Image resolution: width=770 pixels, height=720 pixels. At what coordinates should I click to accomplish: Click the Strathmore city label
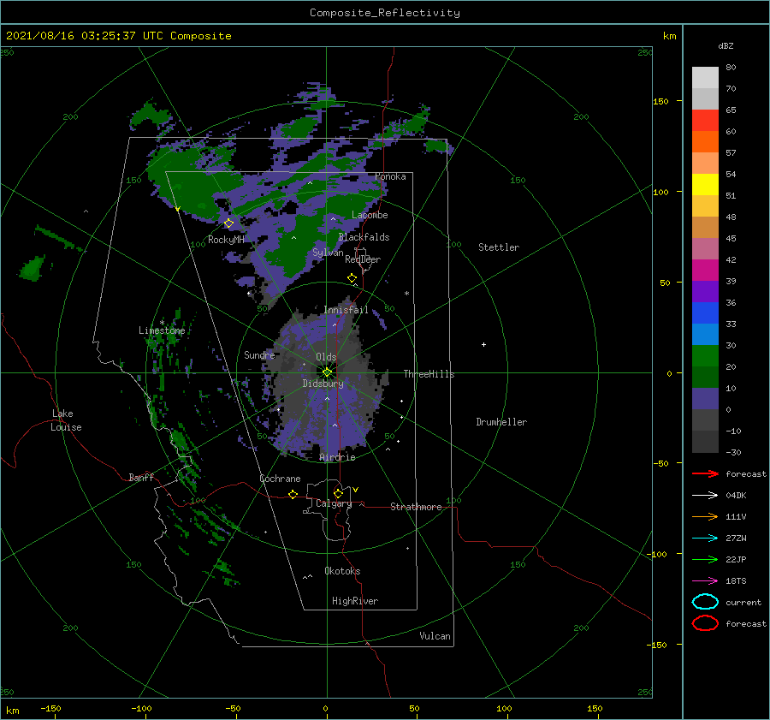(416, 507)
